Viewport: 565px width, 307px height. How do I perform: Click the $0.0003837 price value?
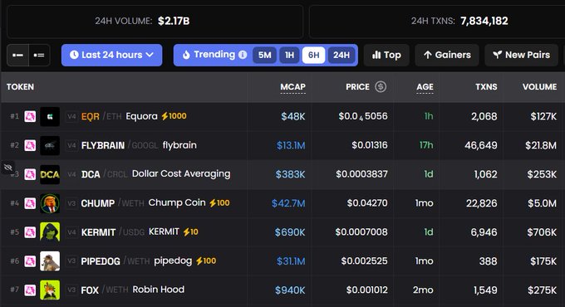click(361, 174)
